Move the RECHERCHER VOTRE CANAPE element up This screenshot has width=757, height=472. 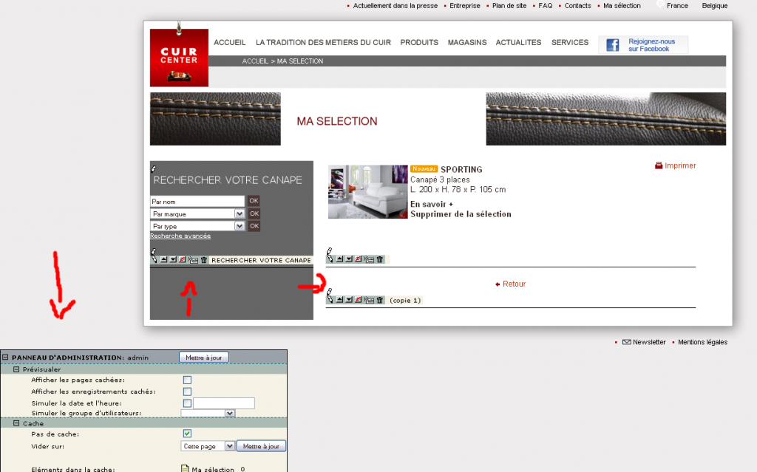coord(163,260)
